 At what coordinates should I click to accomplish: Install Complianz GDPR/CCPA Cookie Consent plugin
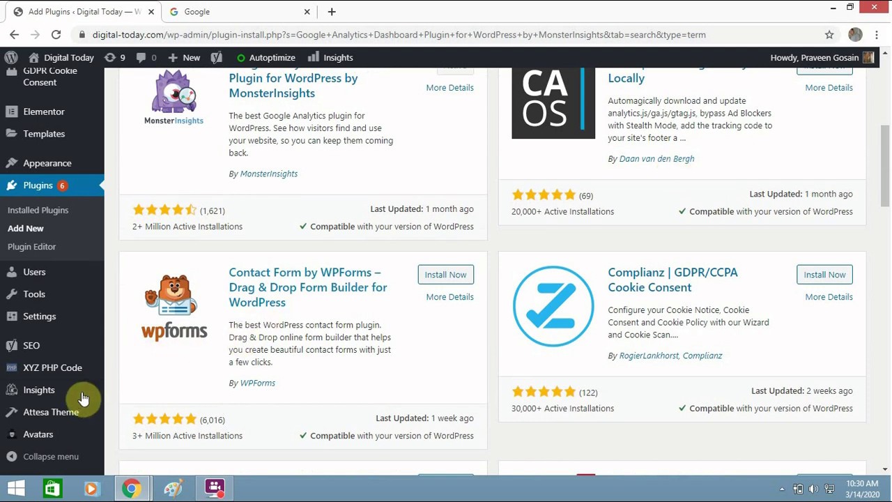(x=824, y=275)
